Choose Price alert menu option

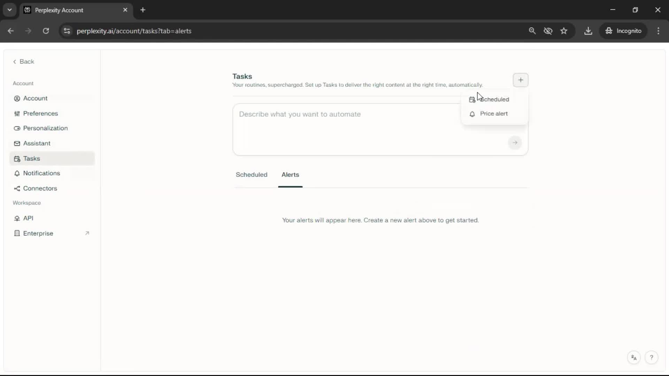(493, 114)
